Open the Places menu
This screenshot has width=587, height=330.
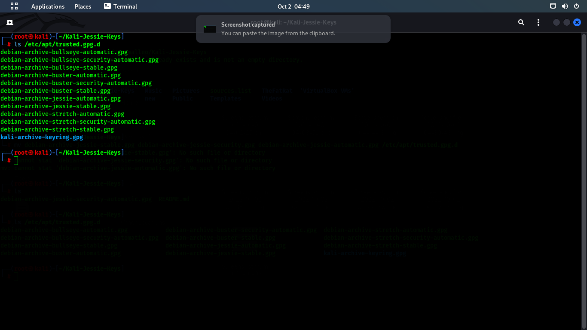click(x=83, y=6)
